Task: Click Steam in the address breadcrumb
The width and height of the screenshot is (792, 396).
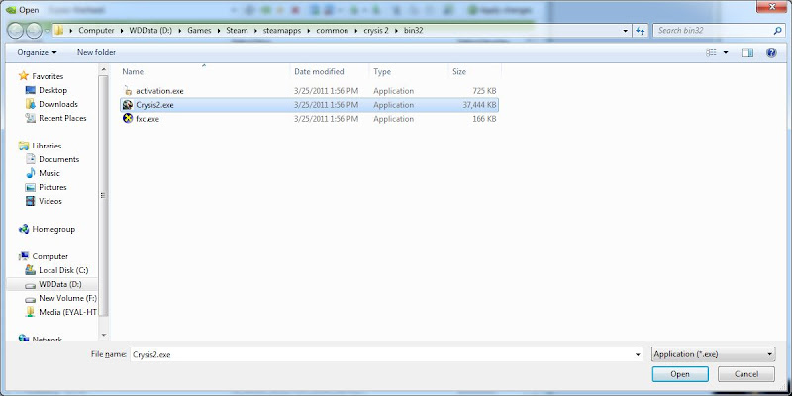Action: coord(237,31)
